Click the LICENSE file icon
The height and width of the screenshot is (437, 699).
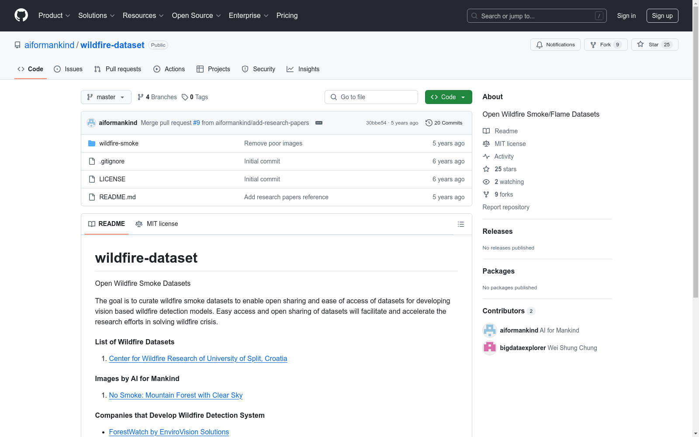click(x=92, y=179)
